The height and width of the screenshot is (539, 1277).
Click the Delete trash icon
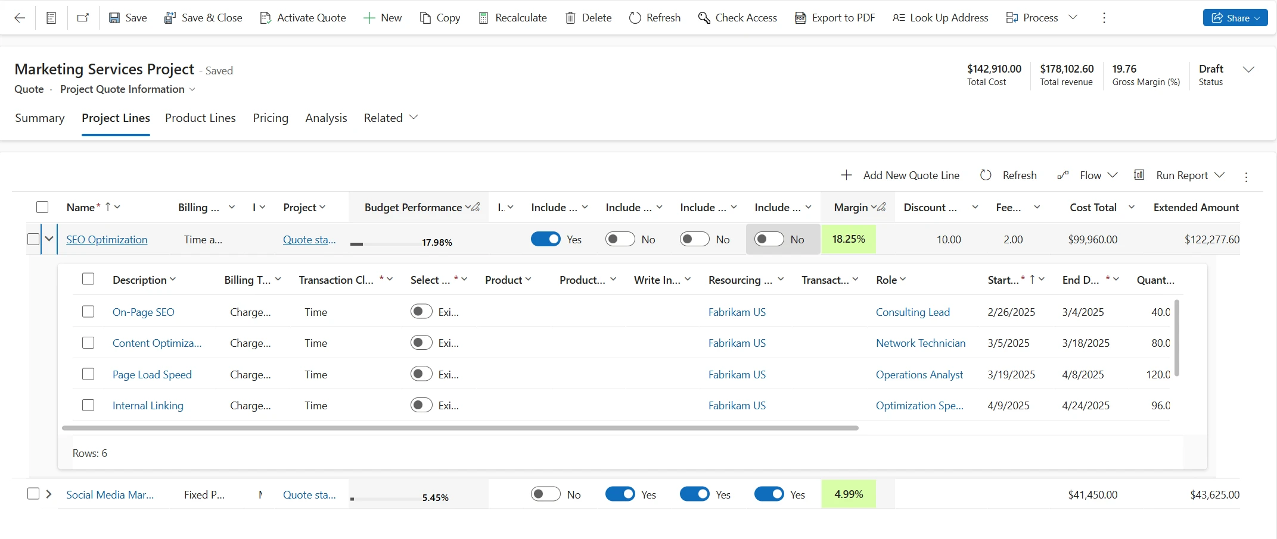[570, 18]
